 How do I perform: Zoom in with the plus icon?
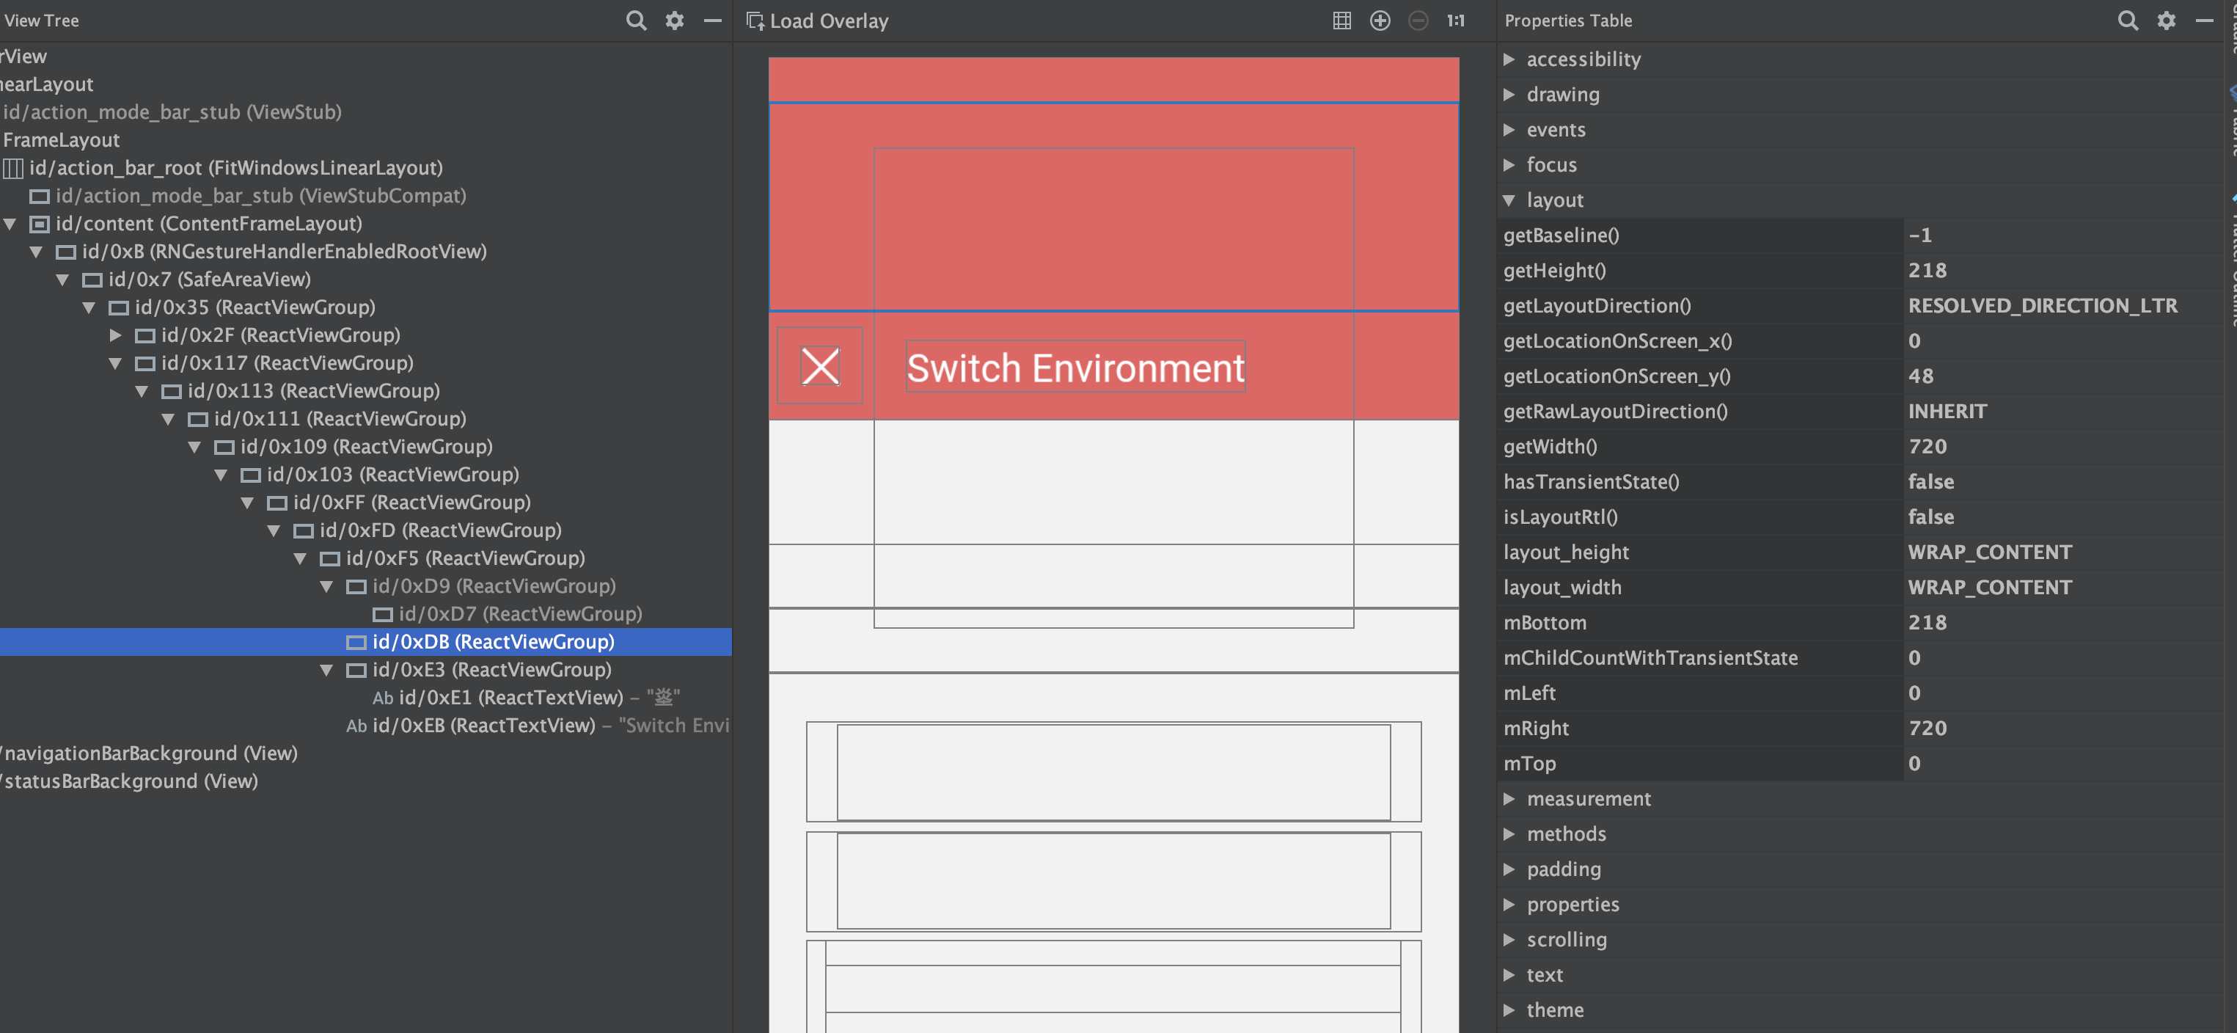point(1380,20)
